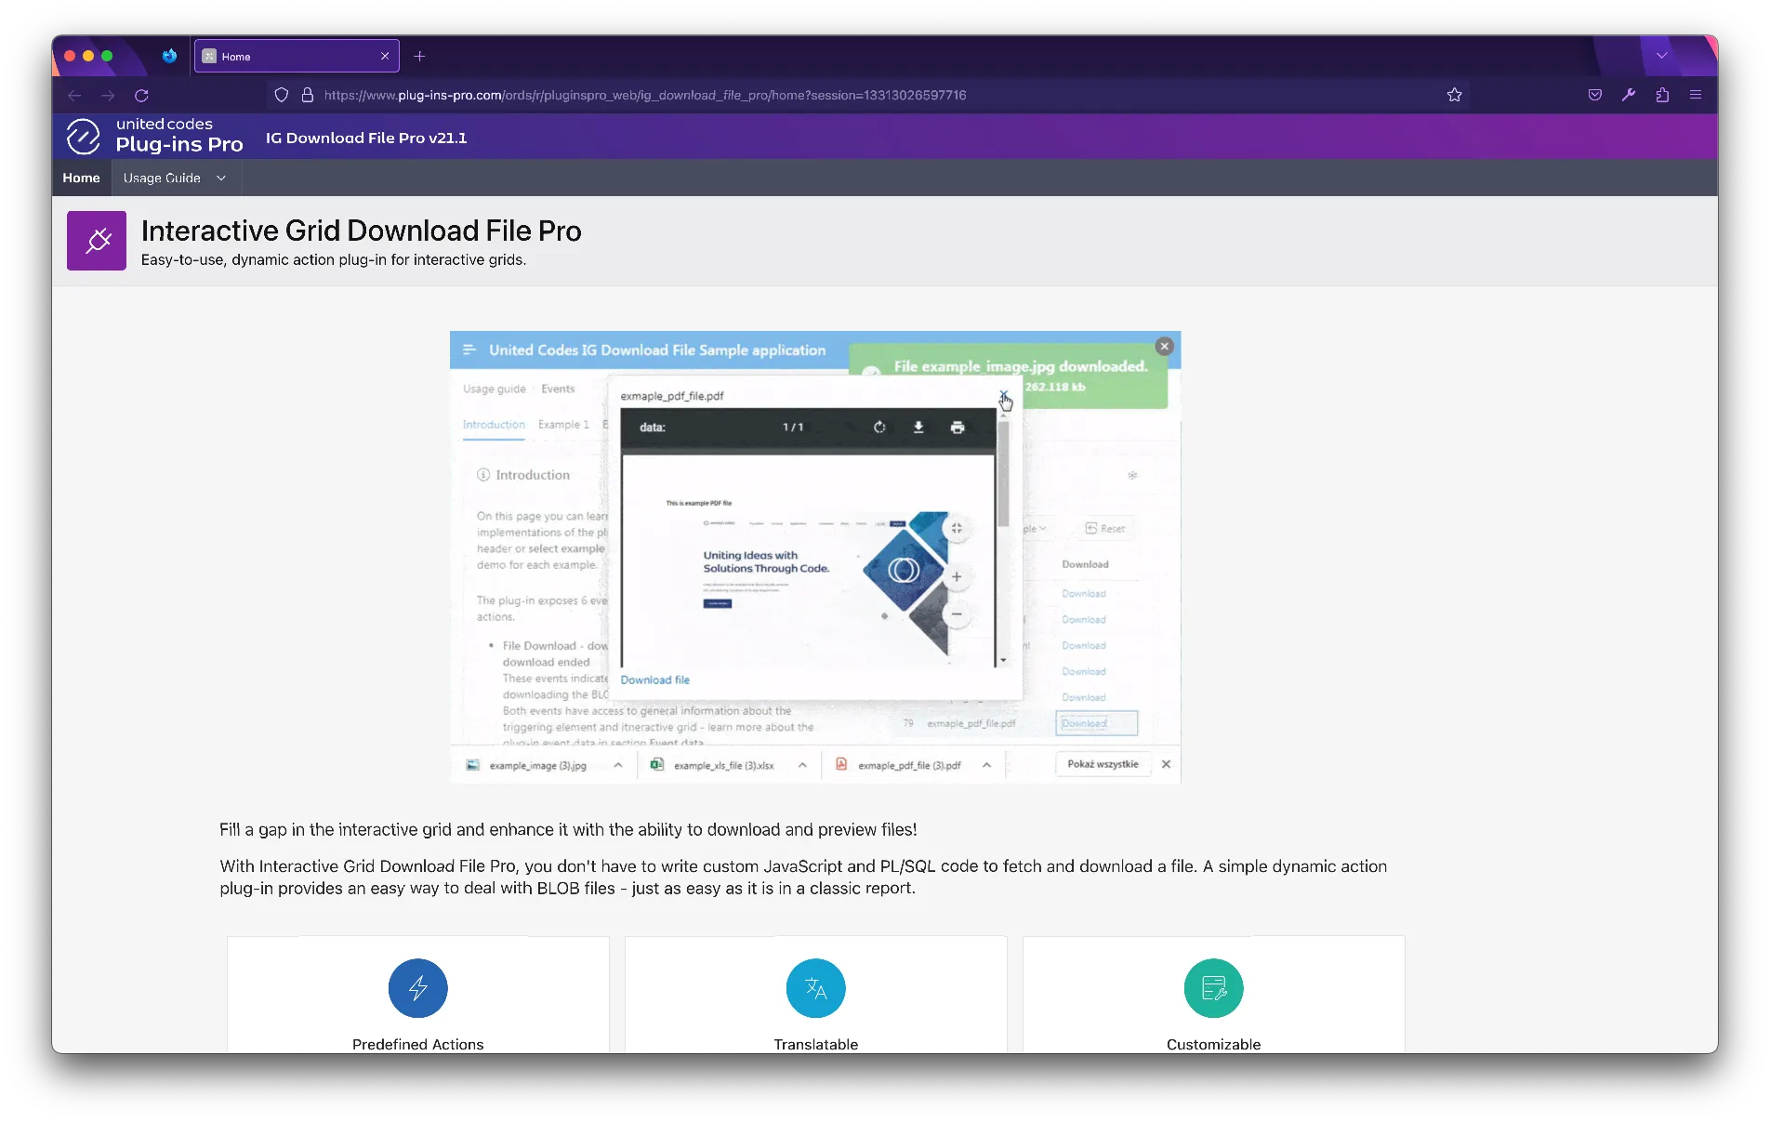Click the Predefined Actions lightning icon
1770x1122 pixels.
pyautogui.click(x=418, y=988)
